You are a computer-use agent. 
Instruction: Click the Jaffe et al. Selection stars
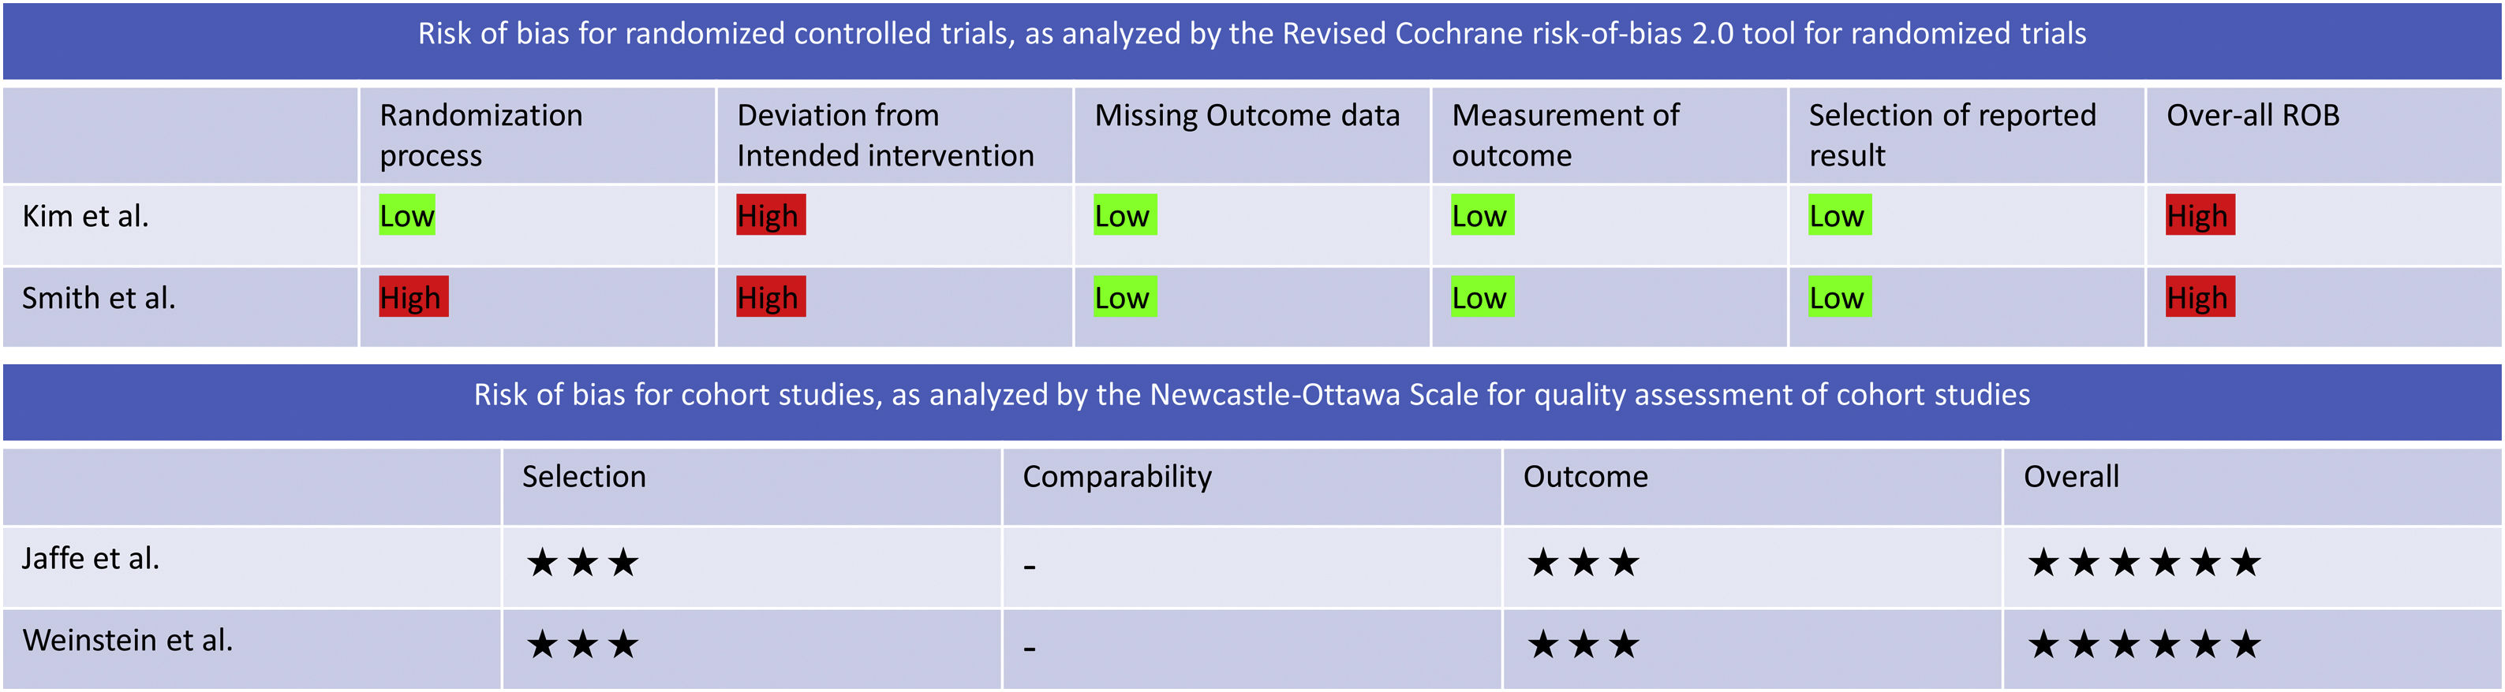pos(582,563)
